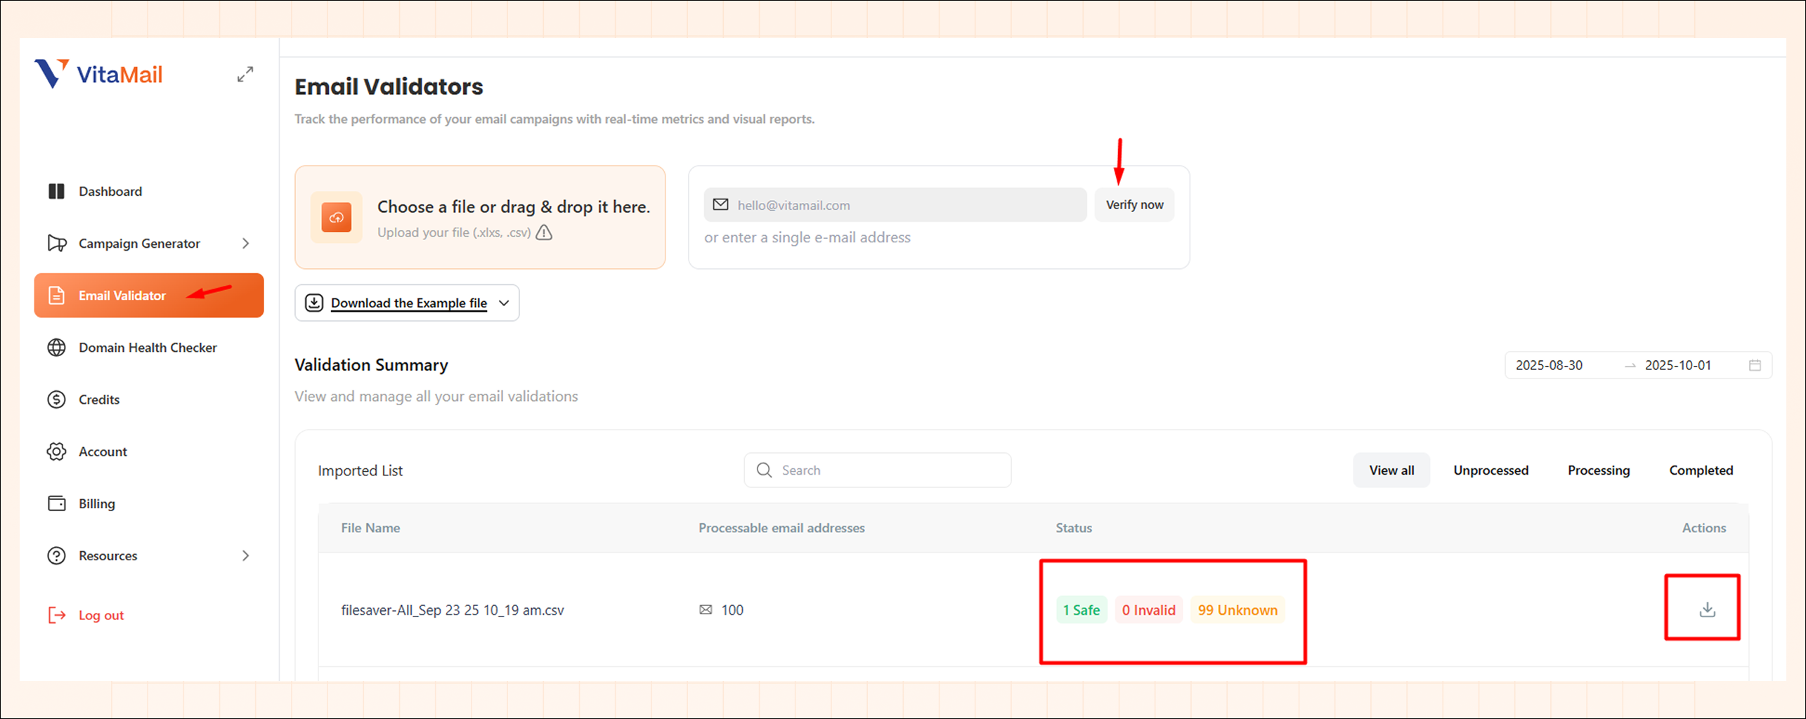
Task: Click file name filesaver-All_Sep 23 25 10_19 am.csv
Action: (453, 609)
